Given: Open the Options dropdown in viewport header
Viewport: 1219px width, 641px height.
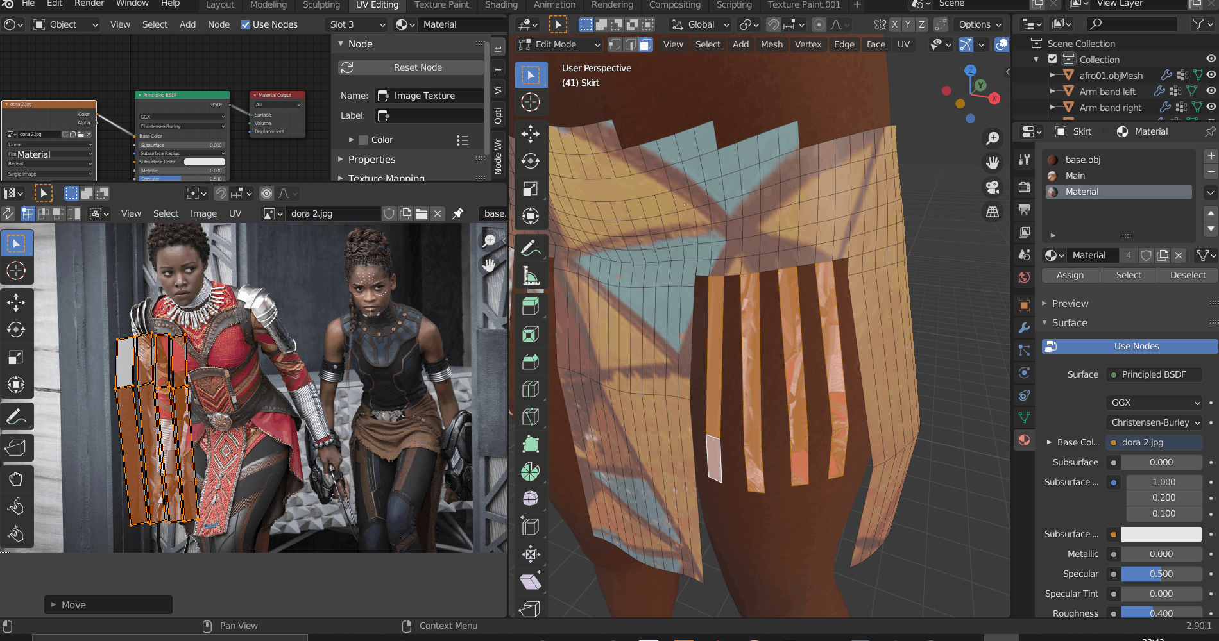Looking at the screenshot, I should [980, 24].
